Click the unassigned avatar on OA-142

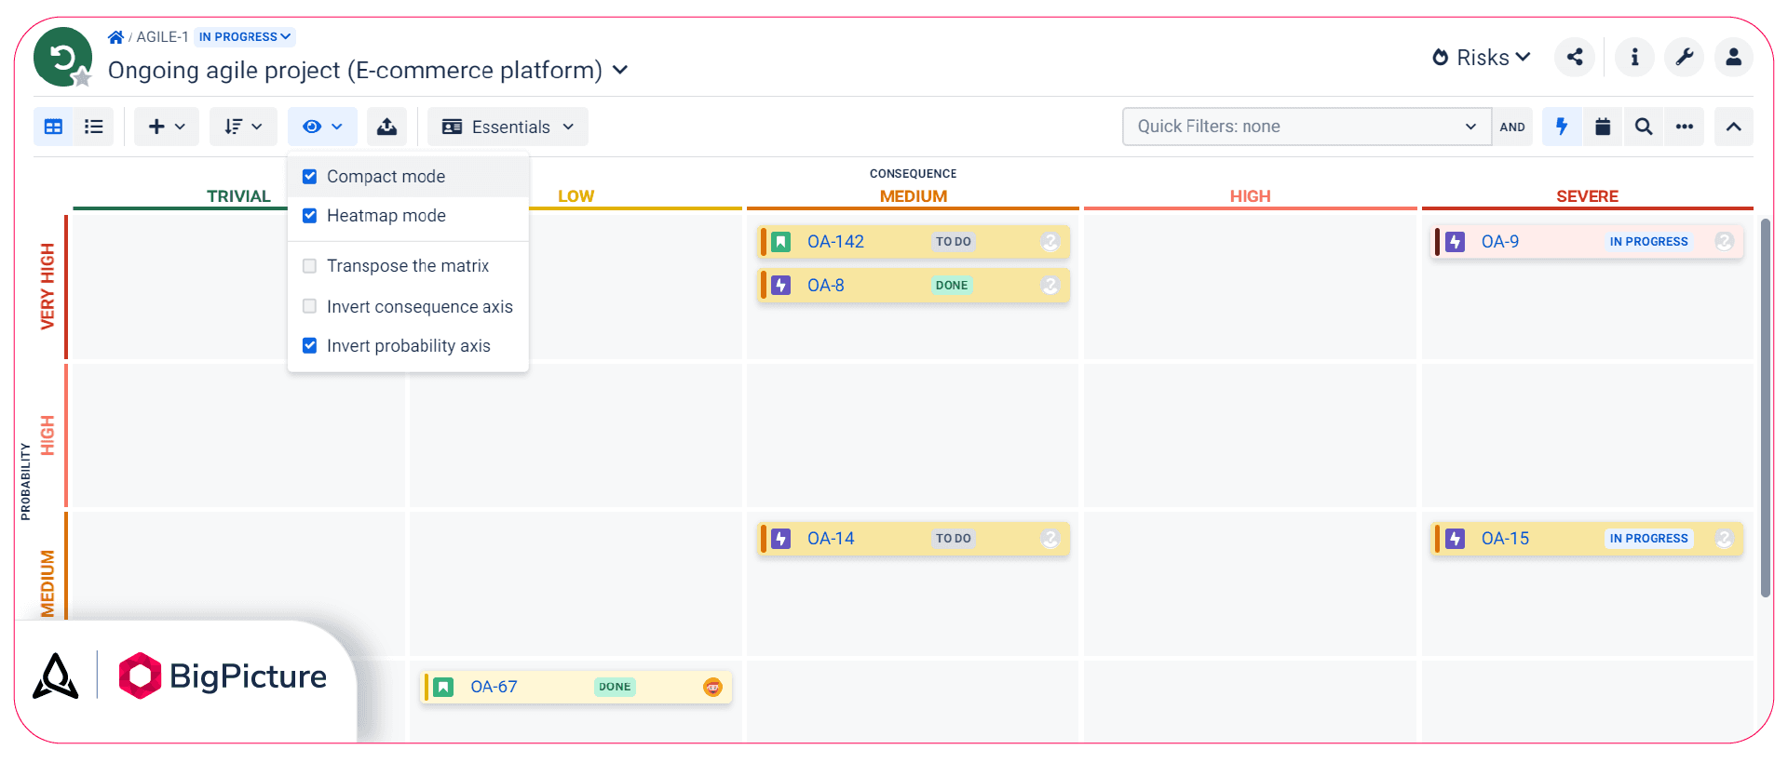click(x=1050, y=242)
